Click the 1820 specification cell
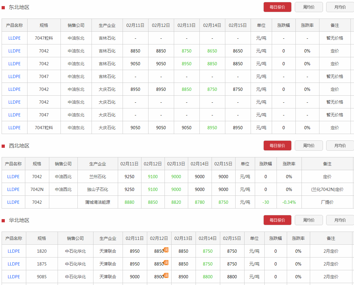Screen dimensions: 354x285 coord(42,251)
